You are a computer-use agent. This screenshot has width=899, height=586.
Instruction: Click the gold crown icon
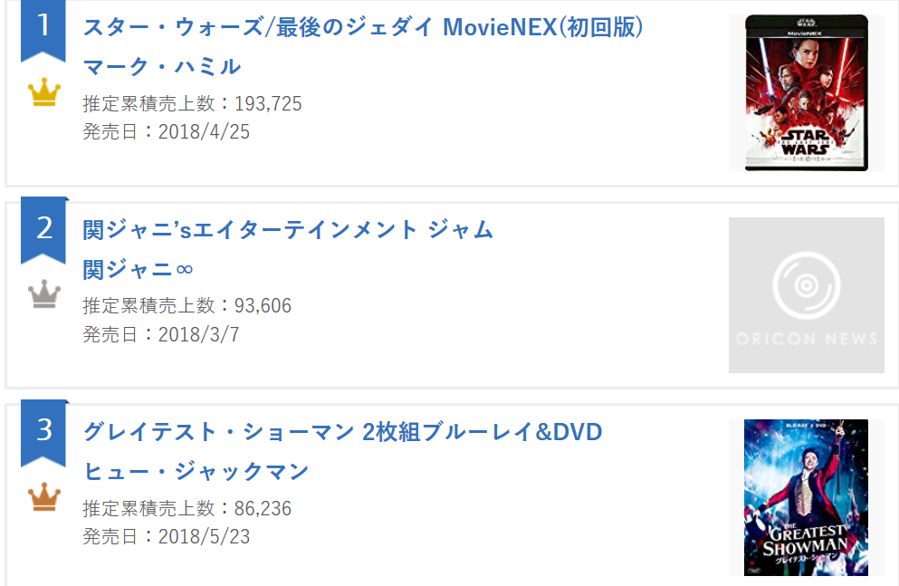pos(43,92)
